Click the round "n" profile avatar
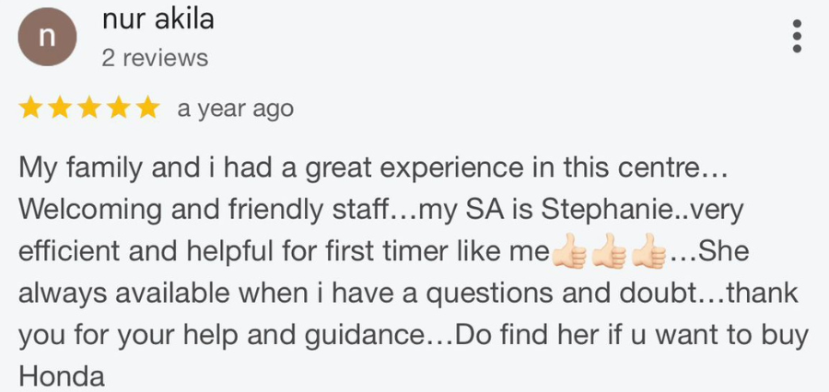This screenshot has height=392, width=829. click(x=47, y=40)
